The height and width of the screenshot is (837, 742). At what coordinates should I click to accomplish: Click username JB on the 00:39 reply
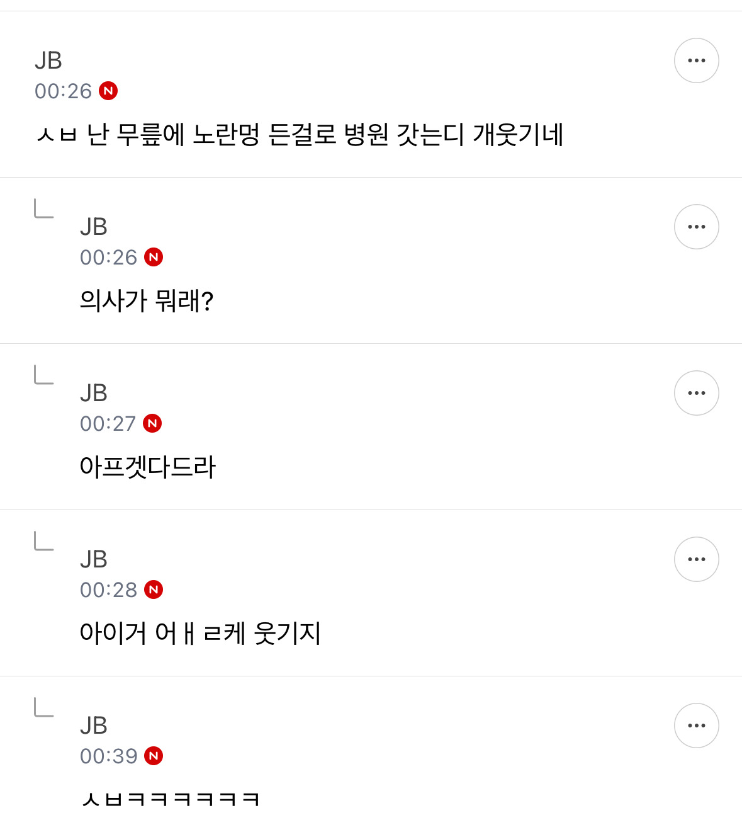pos(94,726)
